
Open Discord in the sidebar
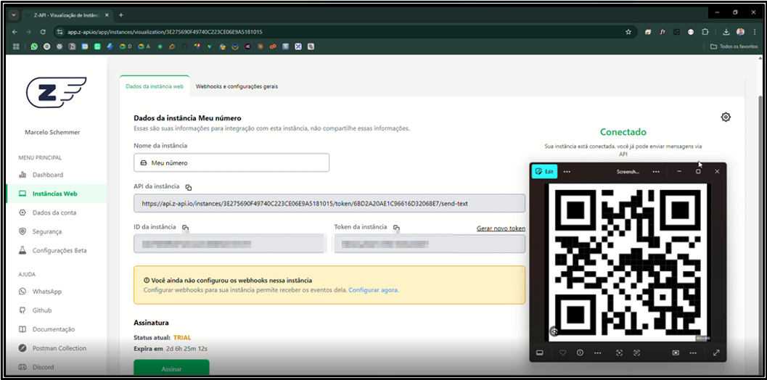(x=43, y=367)
